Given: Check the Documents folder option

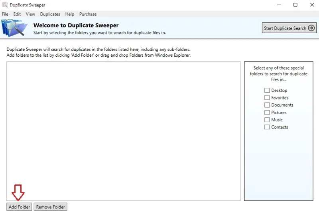Looking at the screenshot, I should (267, 105).
